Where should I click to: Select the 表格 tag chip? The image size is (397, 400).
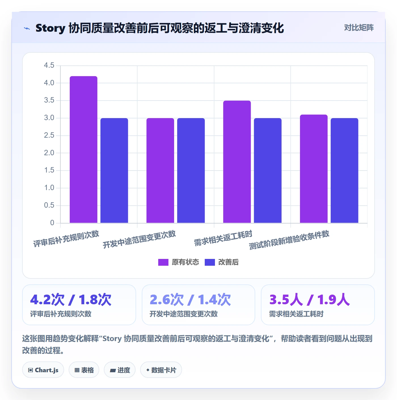tap(84, 370)
